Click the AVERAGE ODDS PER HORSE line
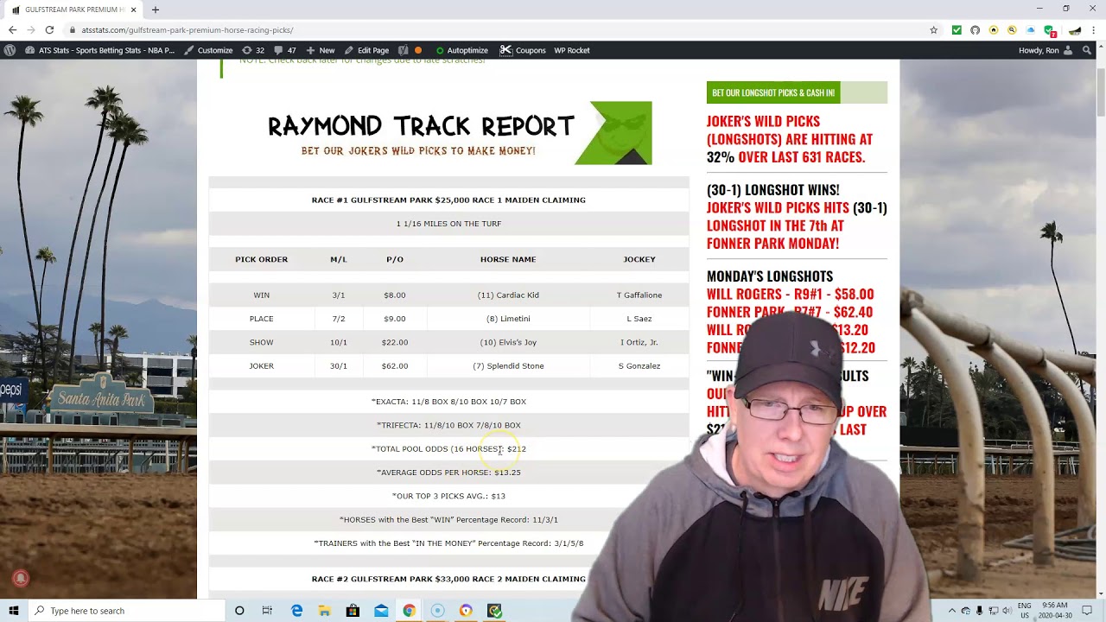This screenshot has width=1106, height=622. [x=448, y=473]
